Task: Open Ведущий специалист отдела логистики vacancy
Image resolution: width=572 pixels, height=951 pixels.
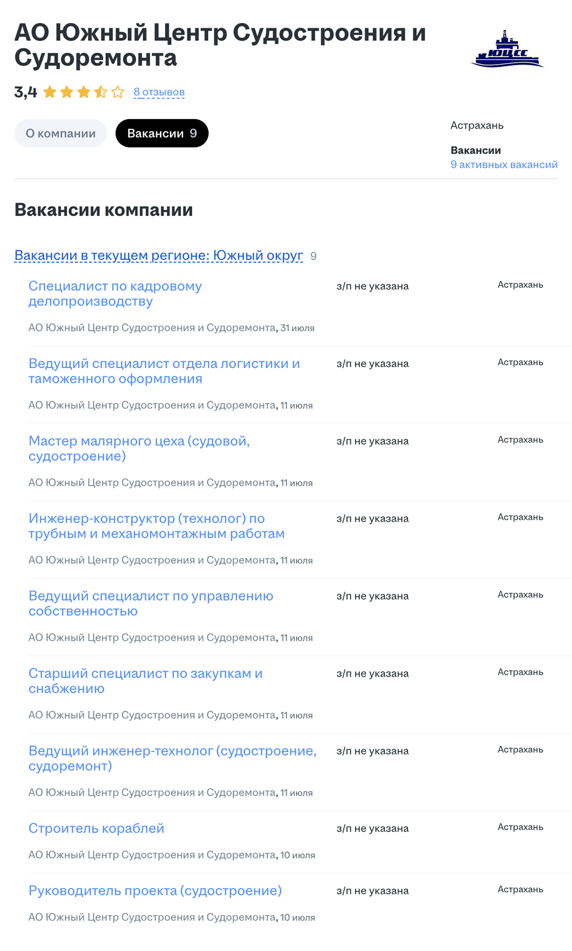Action: click(163, 370)
